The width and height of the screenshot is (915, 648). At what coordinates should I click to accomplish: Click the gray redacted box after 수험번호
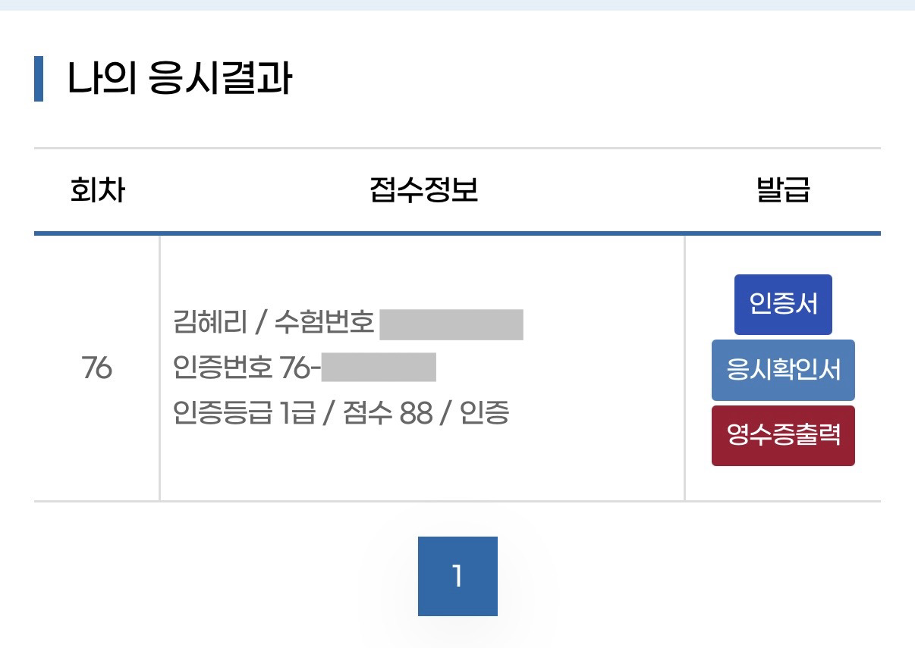point(451,324)
